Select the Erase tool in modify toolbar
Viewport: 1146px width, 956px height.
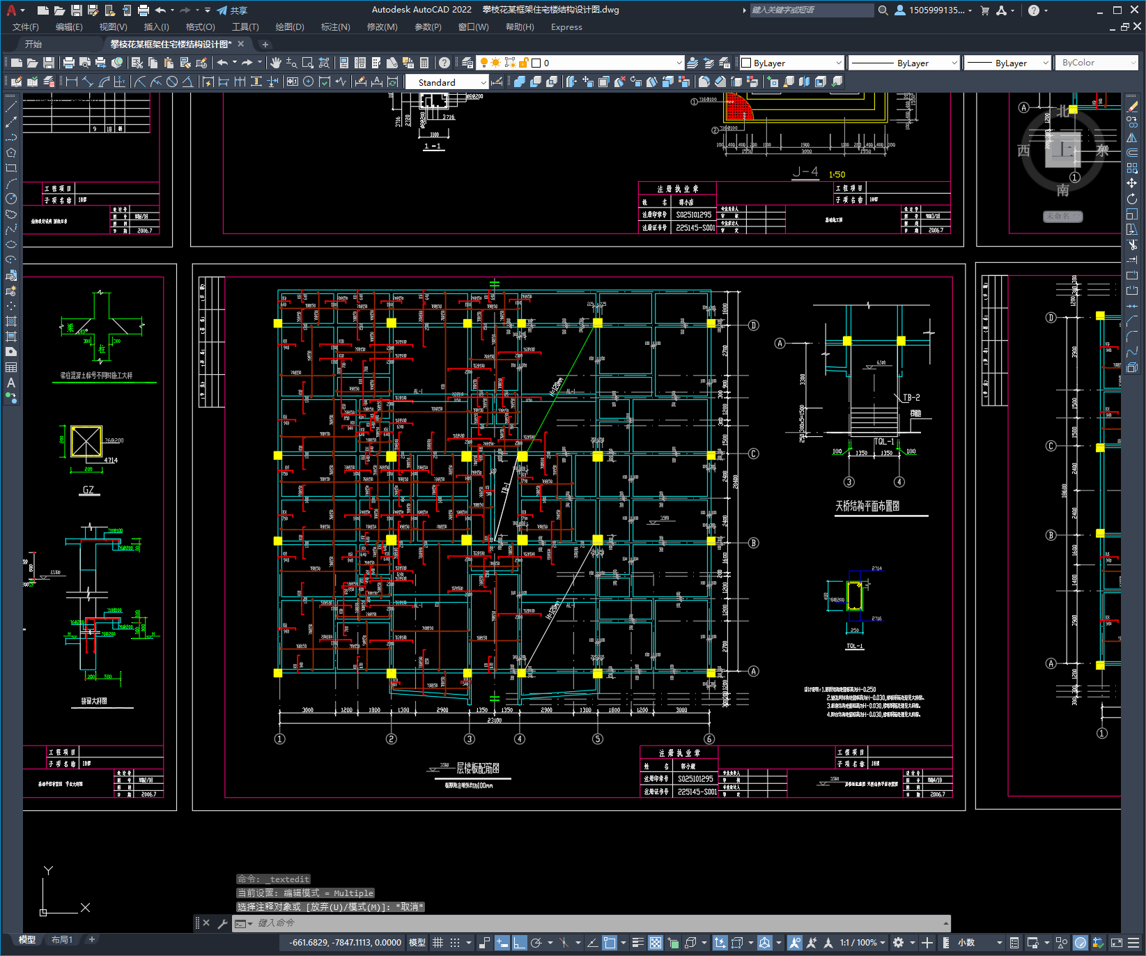[1132, 107]
